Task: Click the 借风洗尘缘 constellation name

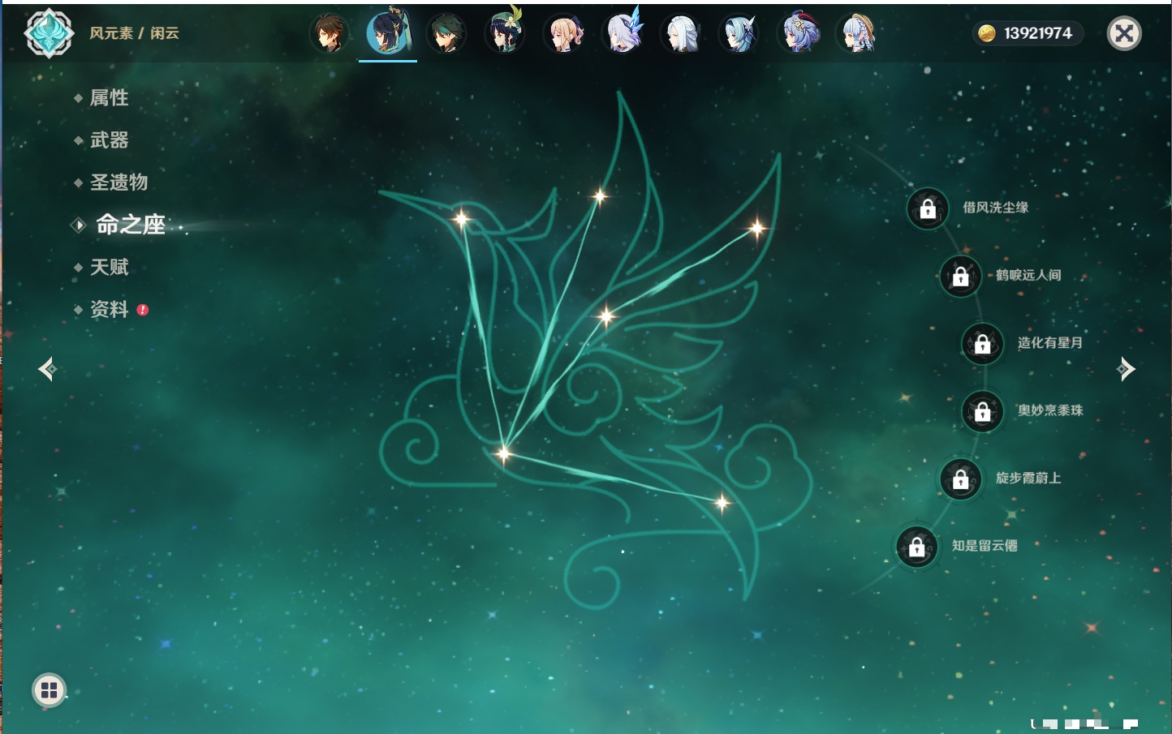Action: pyautogui.click(x=996, y=208)
